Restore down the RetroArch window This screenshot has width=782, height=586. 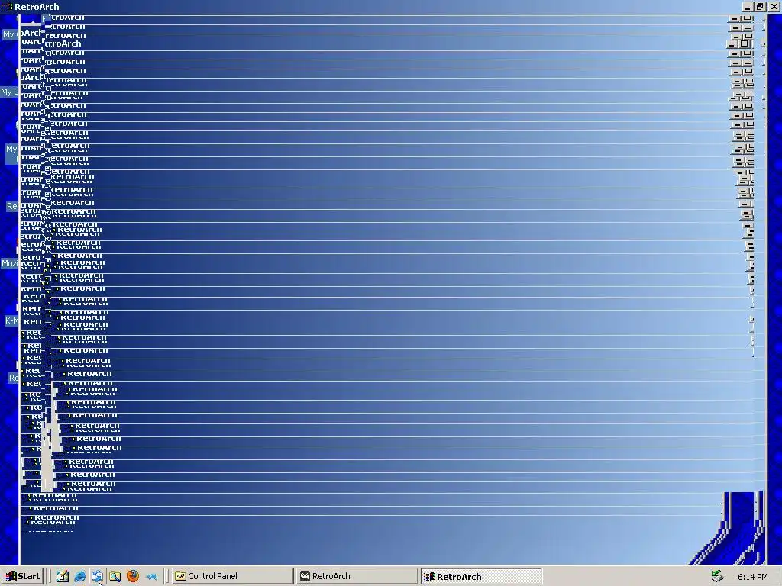(x=759, y=7)
